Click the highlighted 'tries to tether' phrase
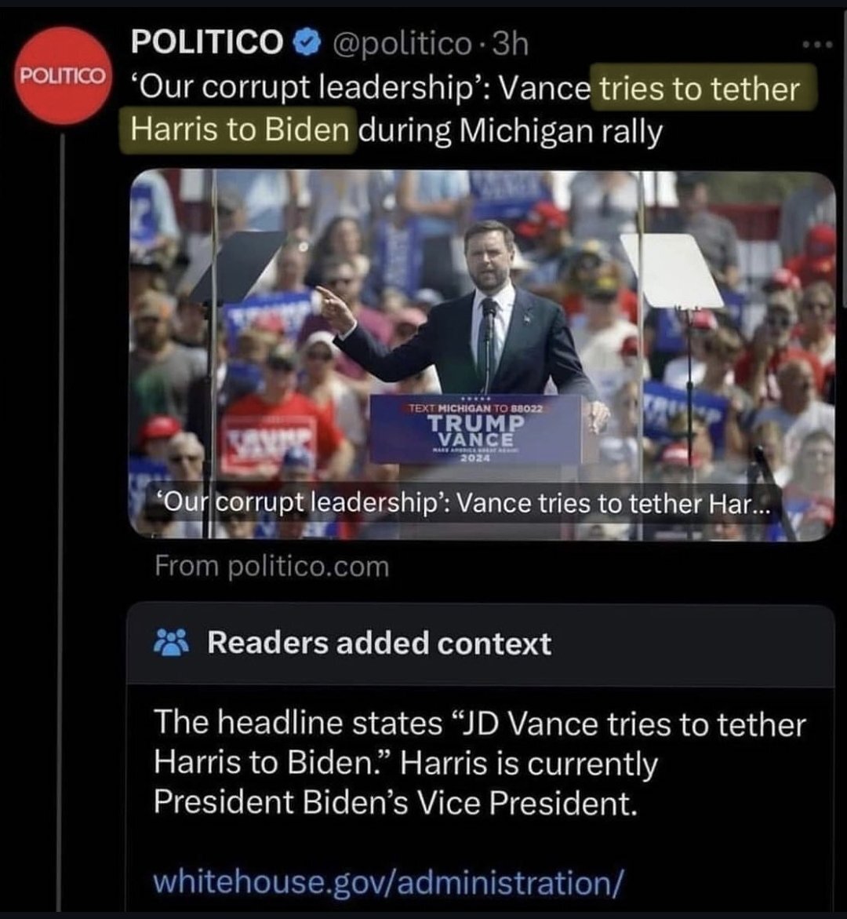The height and width of the screenshot is (919, 847). [700, 89]
